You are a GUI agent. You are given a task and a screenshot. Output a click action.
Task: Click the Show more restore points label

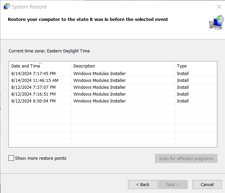(x=41, y=158)
